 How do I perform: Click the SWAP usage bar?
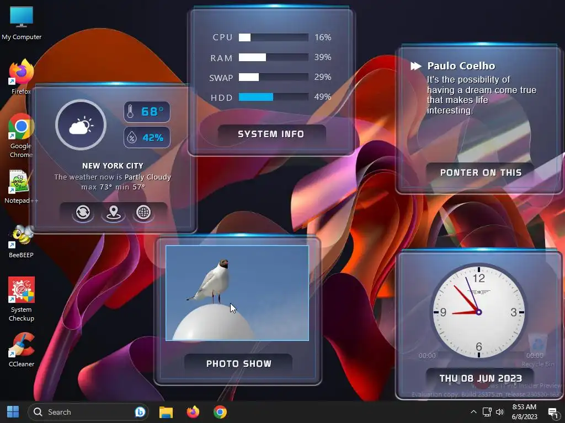click(x=274, y=77)
